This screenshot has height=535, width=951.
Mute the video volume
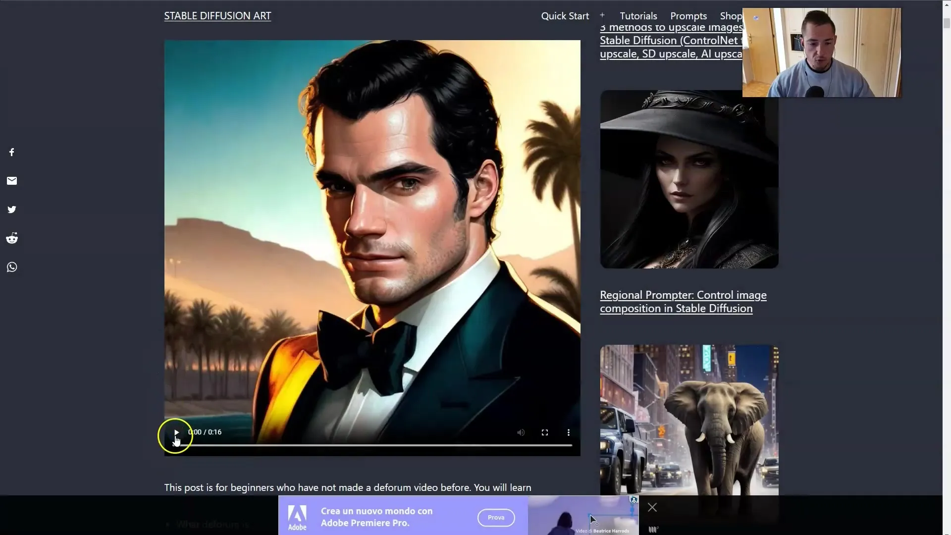521,432
